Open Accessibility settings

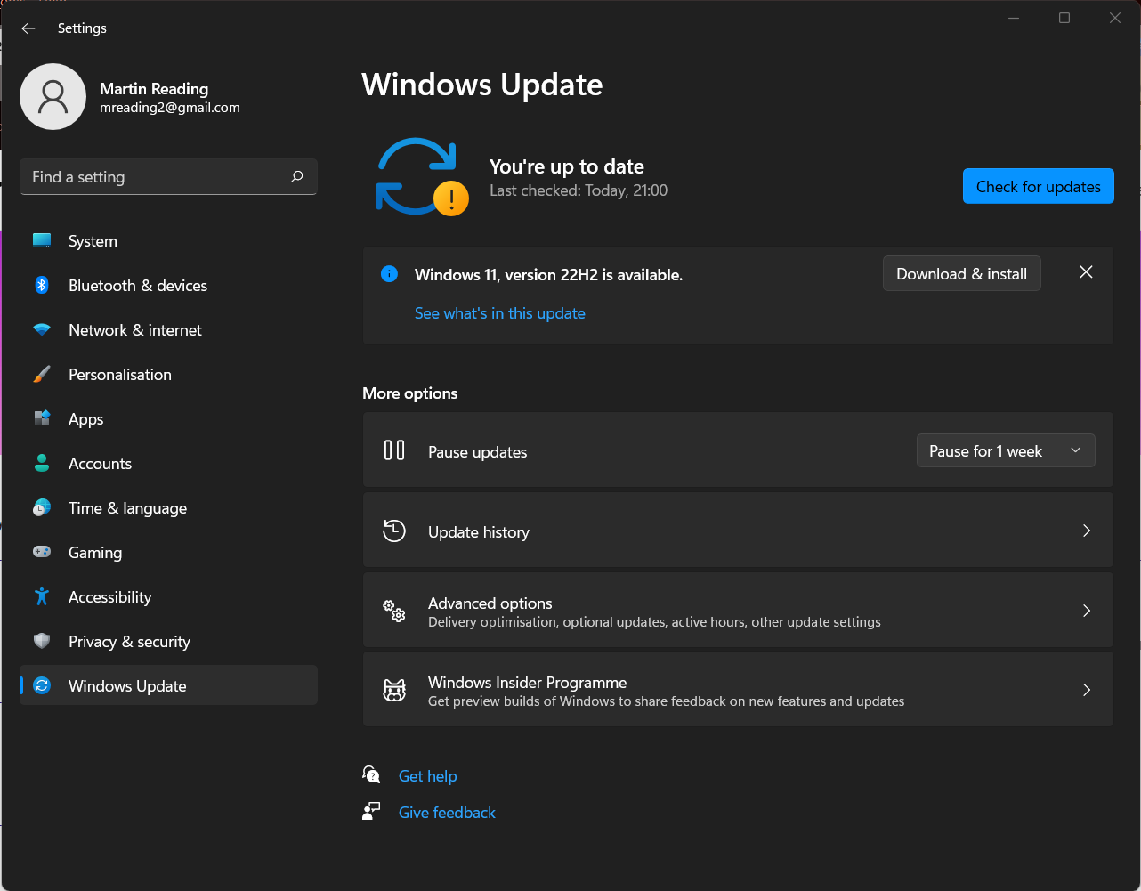click(x=168, y=597)
